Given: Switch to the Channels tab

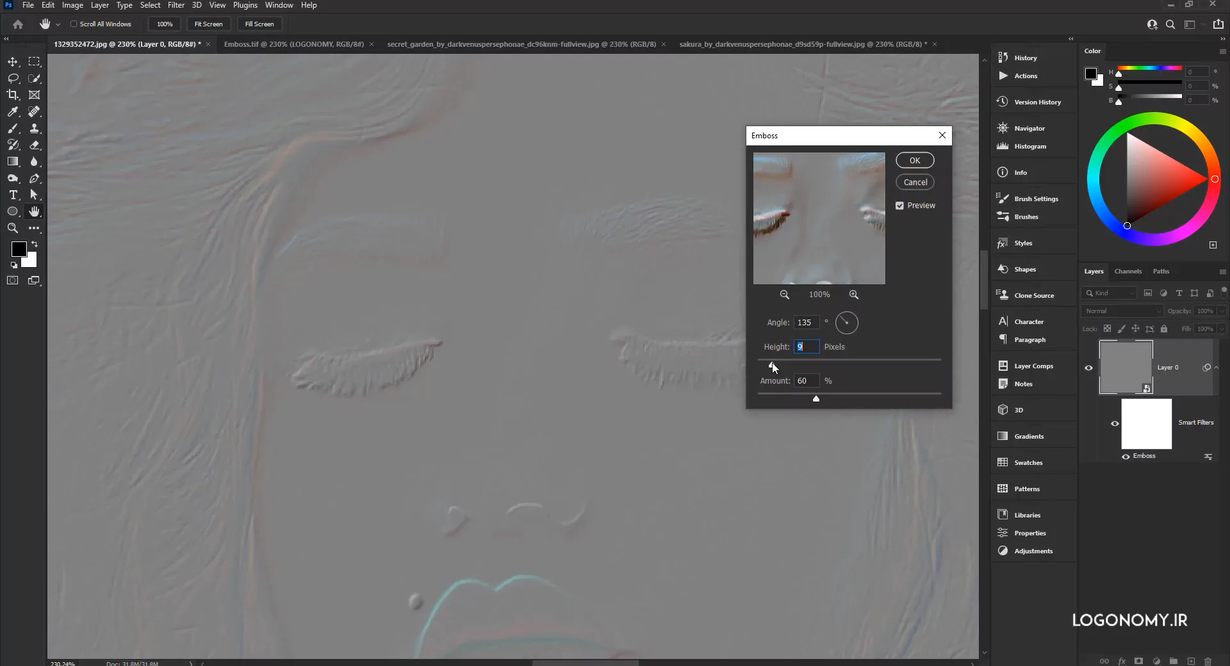Looking at the screenshot, I should pyautogui.click(x=1127, y=272).
